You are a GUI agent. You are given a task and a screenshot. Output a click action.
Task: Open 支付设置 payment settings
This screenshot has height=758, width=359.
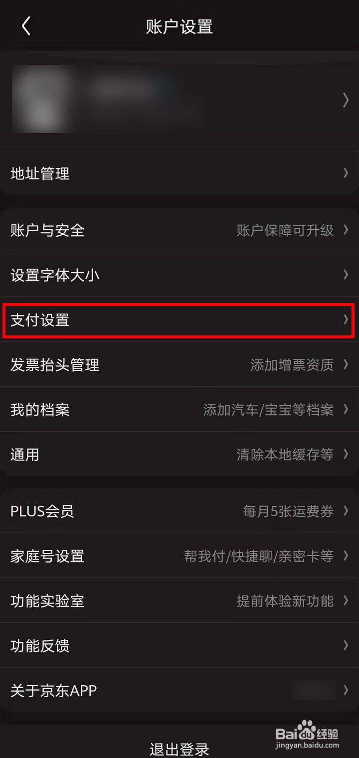point(179,319)
